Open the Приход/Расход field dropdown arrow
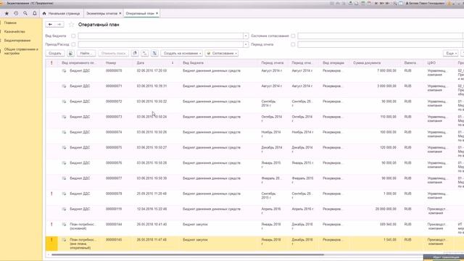 coord(246,44)
